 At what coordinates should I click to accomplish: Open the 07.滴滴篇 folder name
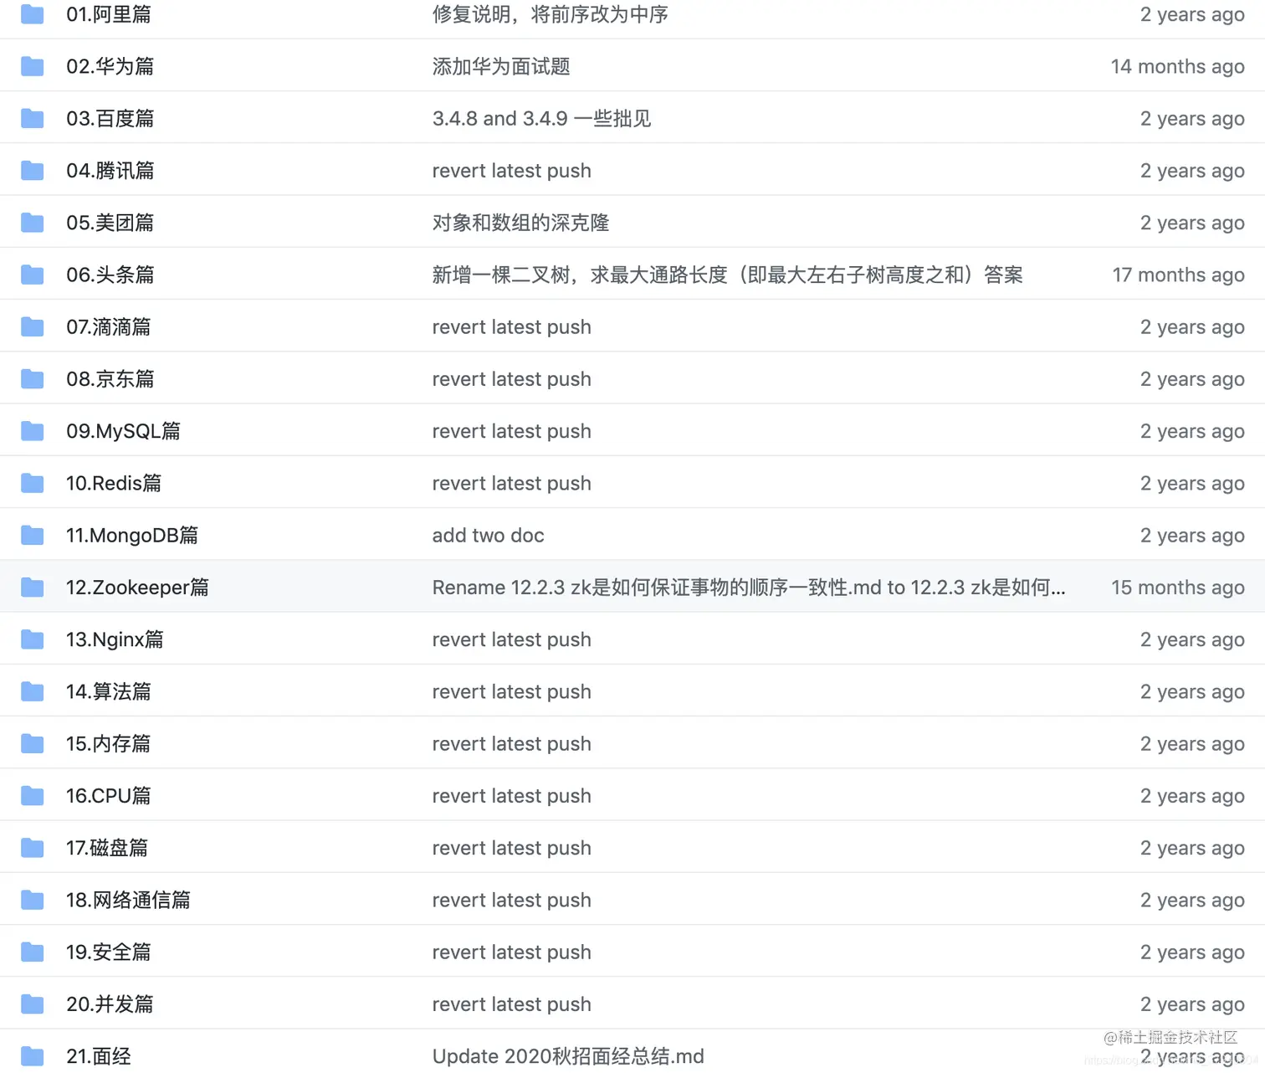pyautogui.click(x=109, y=326)
